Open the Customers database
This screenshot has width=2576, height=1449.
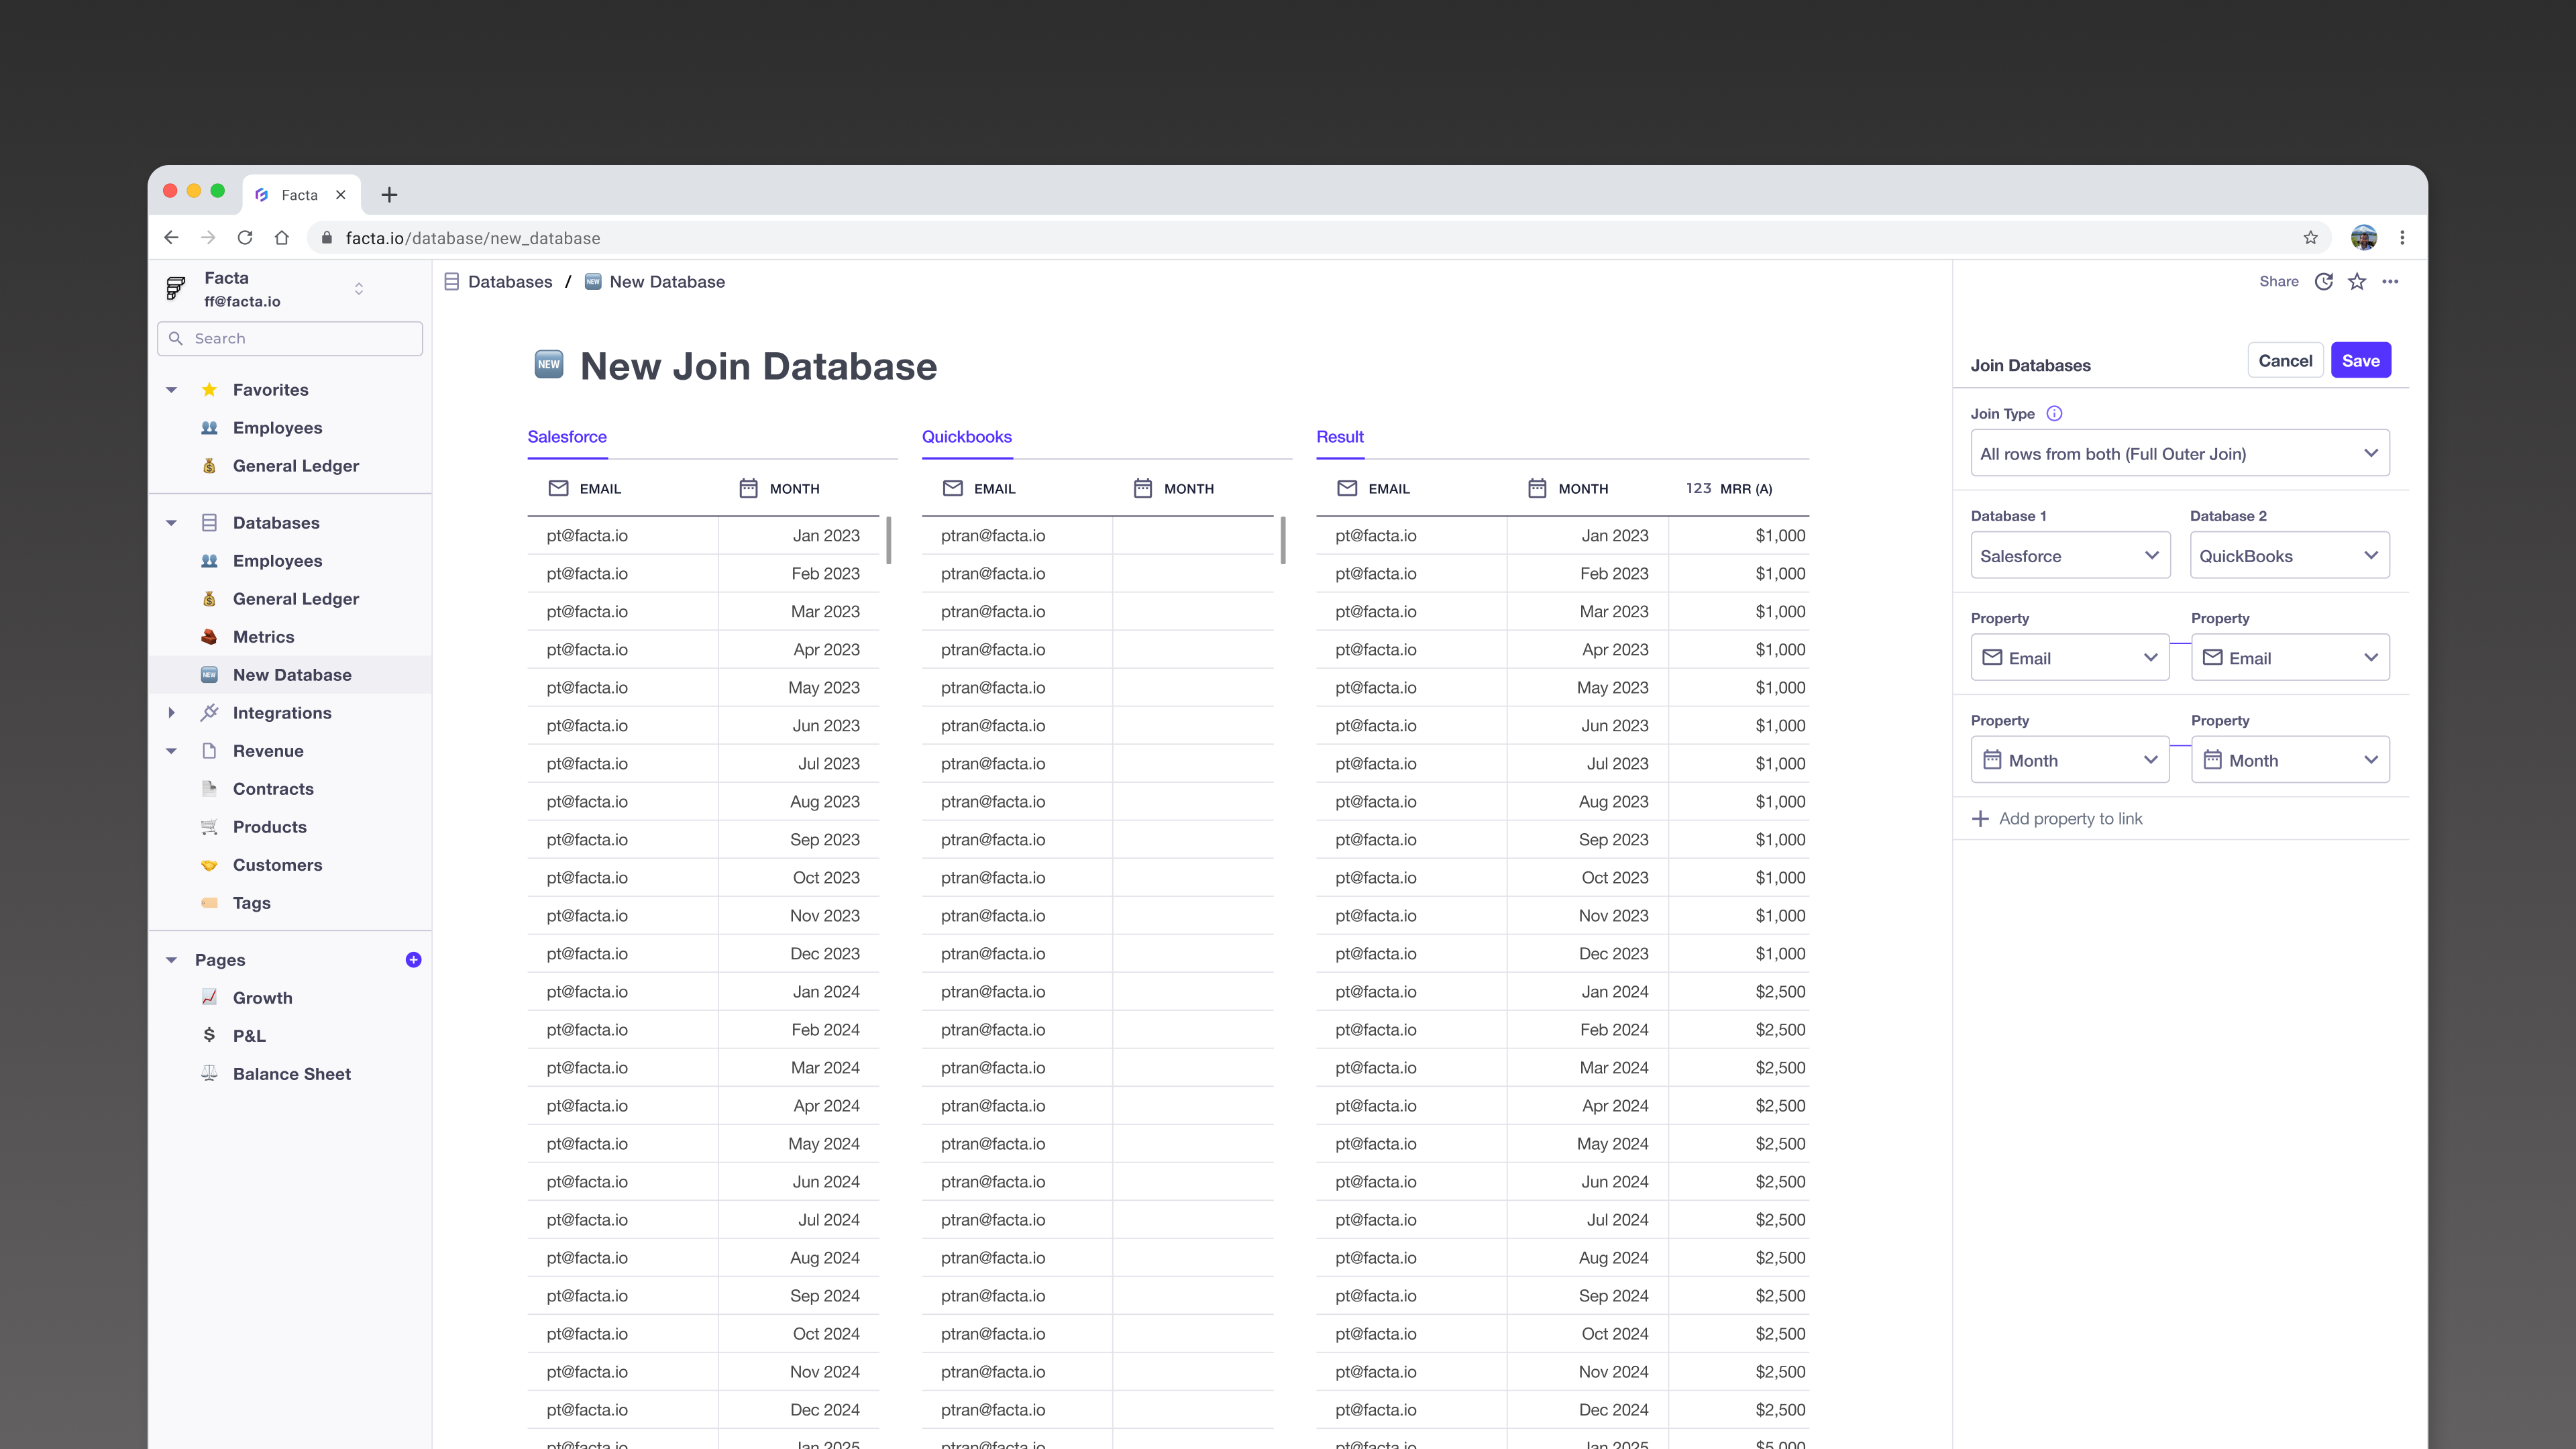[x=277, y=865]
